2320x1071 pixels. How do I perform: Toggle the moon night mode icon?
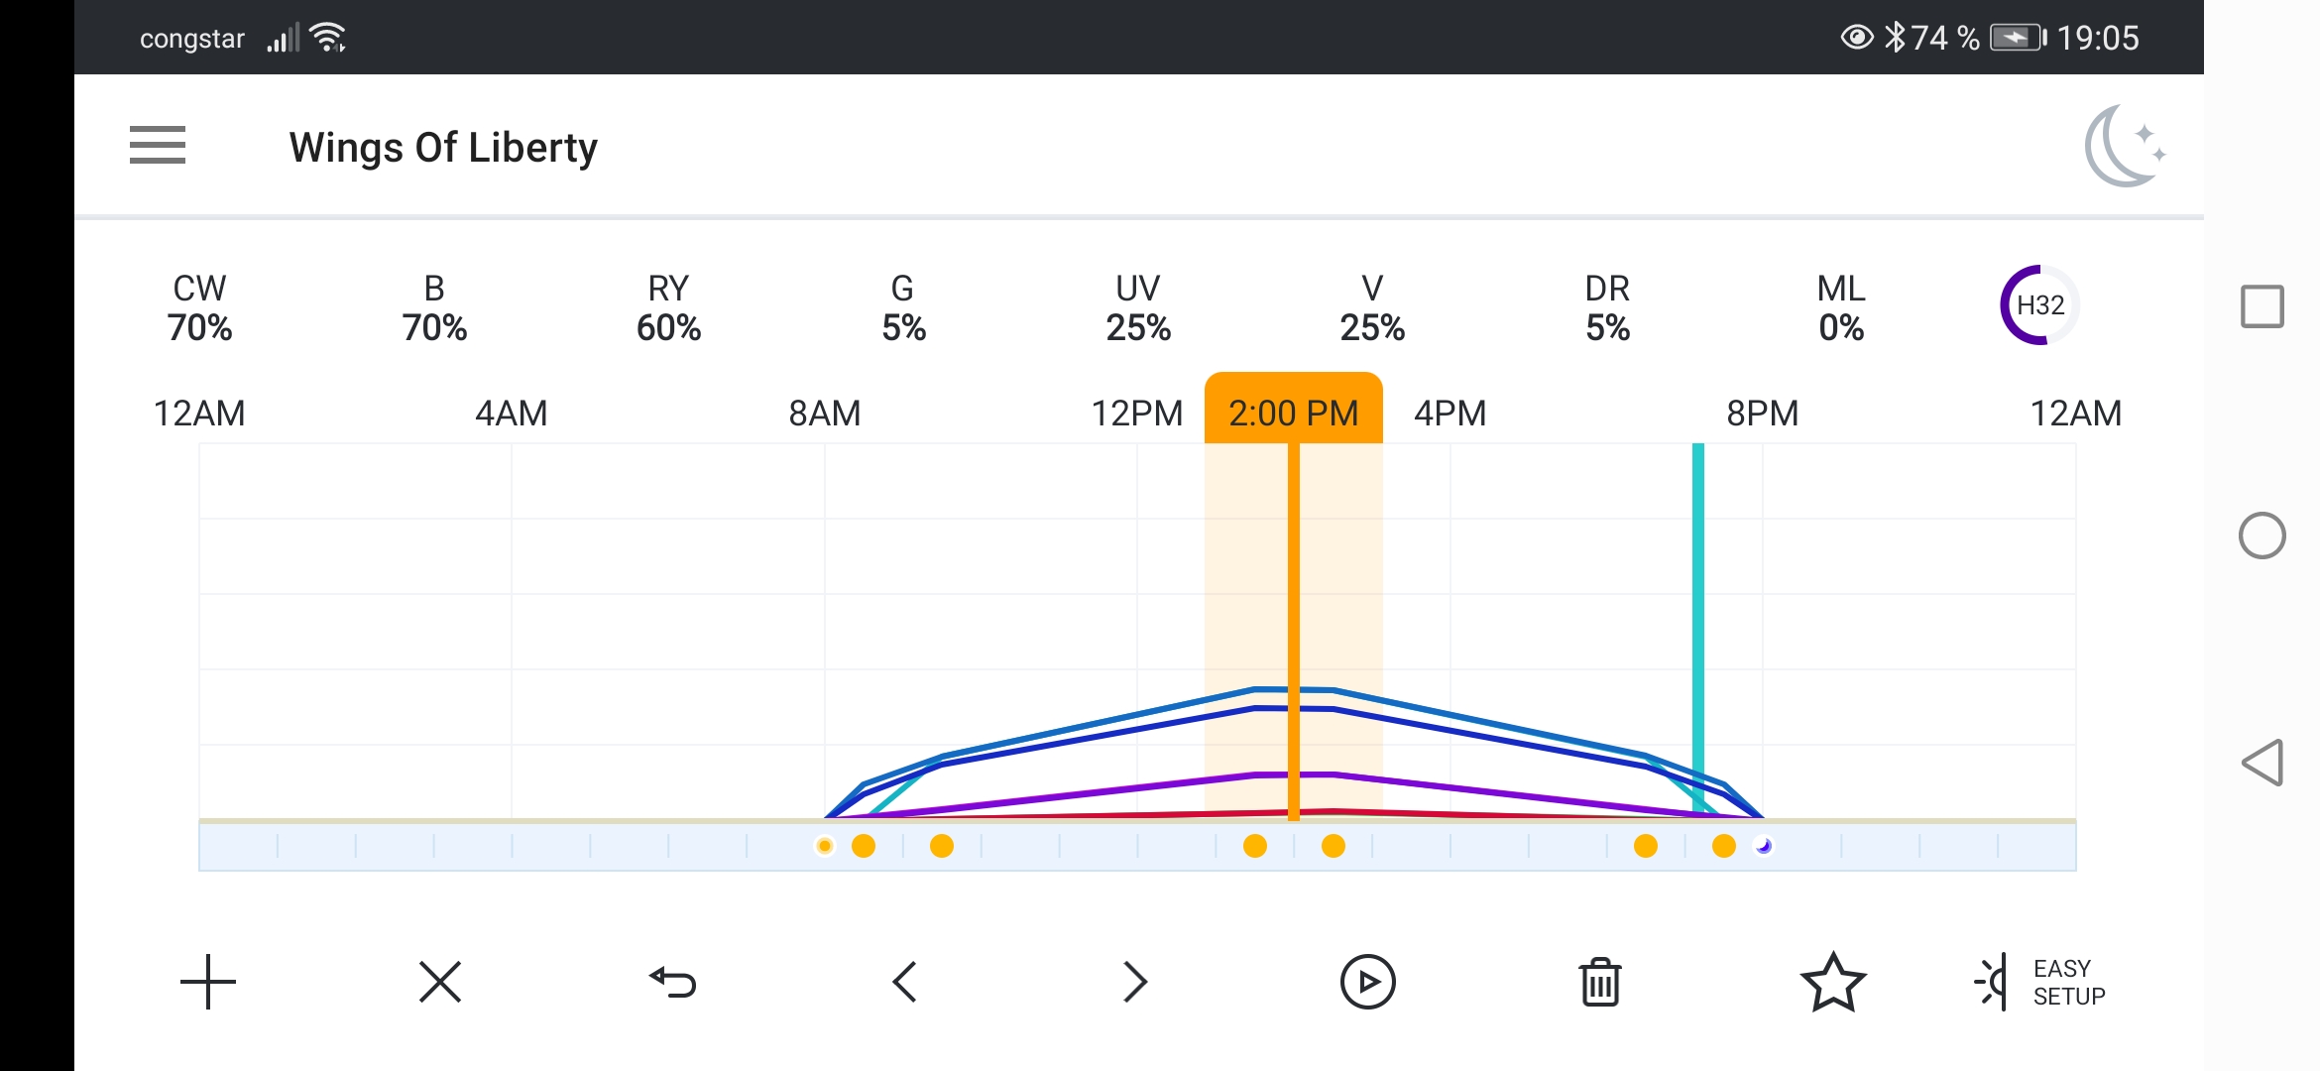[x=2124, y=147]
